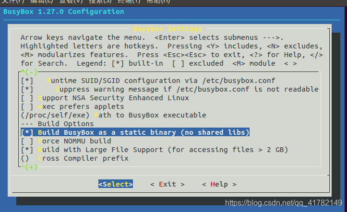Image resolution: width=347 pixels, height=212 pixels.
Task: Click the '/etc/busybox.conf is not readable' text
Action: tap(248, 89)
